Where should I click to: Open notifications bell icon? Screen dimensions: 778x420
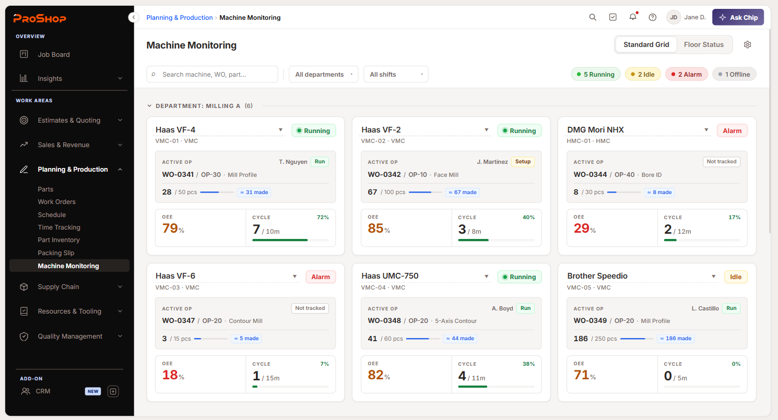(633, 17)
